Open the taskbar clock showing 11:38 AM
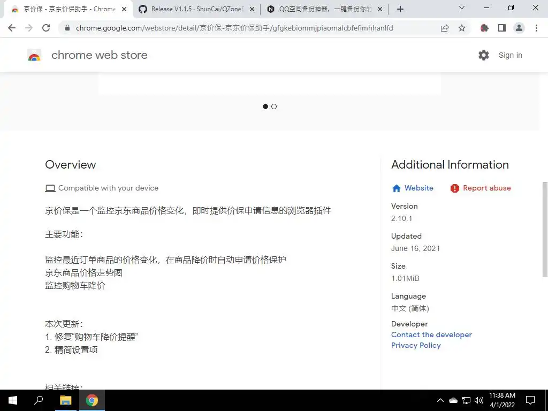This screenshot has width=548, height=411. pyautogui.click(x=502, y=400)
